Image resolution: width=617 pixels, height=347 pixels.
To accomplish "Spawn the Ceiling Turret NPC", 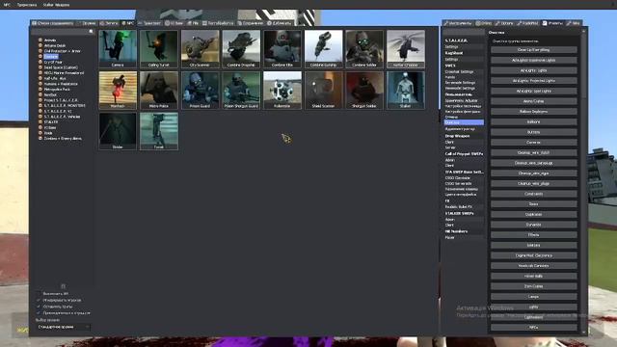I will click(x=158, y=49).
